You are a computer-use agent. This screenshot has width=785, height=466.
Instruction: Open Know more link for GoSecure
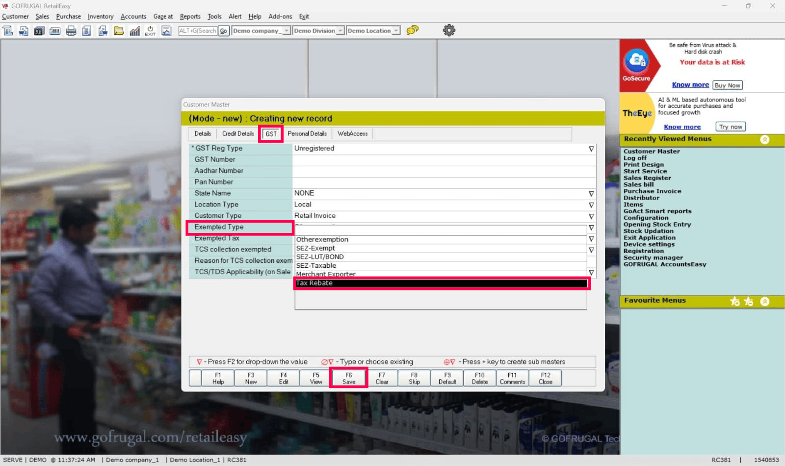click(x=690, y=85)
